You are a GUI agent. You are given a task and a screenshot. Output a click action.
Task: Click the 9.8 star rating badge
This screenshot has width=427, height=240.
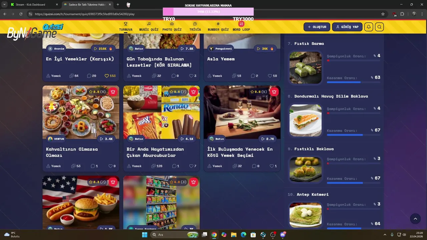coord(259,92)
